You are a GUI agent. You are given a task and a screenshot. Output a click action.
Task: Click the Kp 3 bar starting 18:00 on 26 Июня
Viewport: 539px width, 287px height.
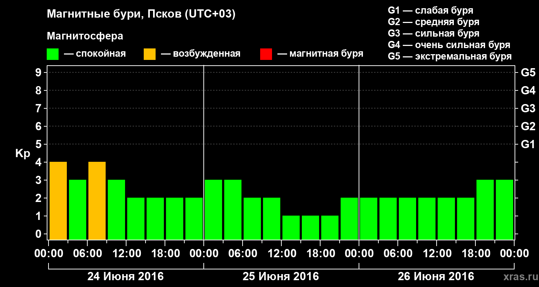coord(485,210)
